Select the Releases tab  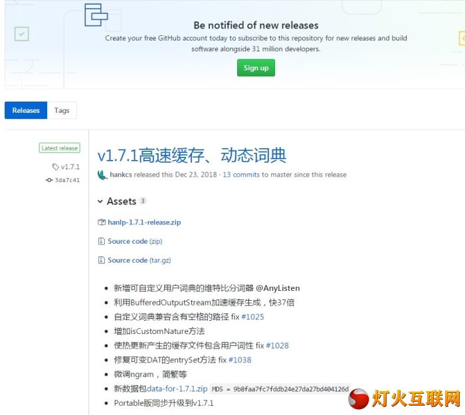click(26, 110)
